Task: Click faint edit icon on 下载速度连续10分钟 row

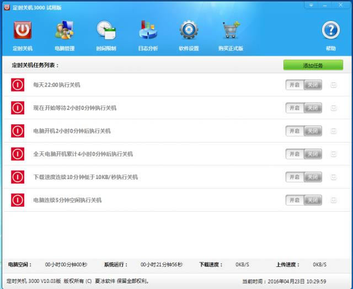Action: click(333, 177)
